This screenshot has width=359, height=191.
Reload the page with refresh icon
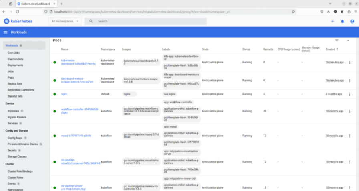point(18,12)
